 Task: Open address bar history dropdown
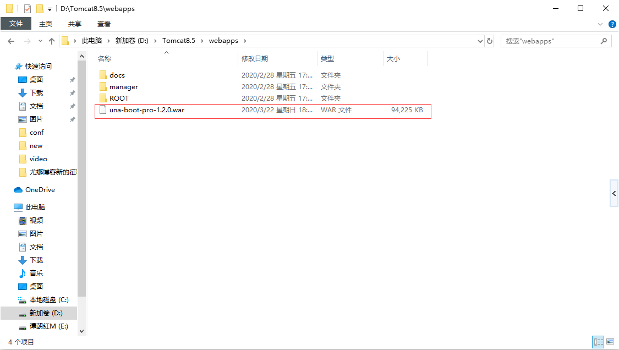tap(480, 41)
